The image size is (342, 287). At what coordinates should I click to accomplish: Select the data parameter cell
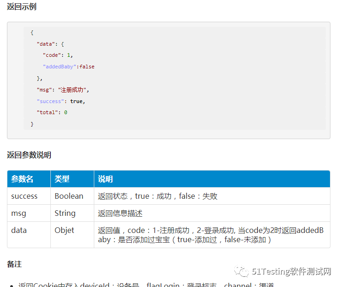(x=29, y=235)
